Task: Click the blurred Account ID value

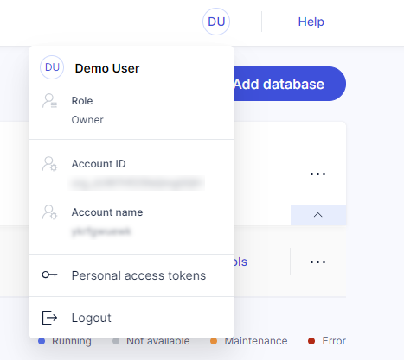Action: (x=137, y=183)
